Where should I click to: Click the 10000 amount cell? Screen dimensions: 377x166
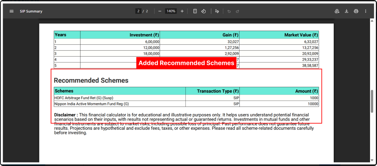(279, 104)
